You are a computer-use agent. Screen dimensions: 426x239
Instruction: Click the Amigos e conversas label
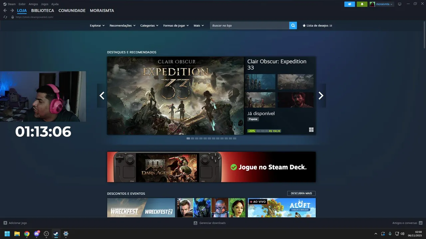click(405, 223)
